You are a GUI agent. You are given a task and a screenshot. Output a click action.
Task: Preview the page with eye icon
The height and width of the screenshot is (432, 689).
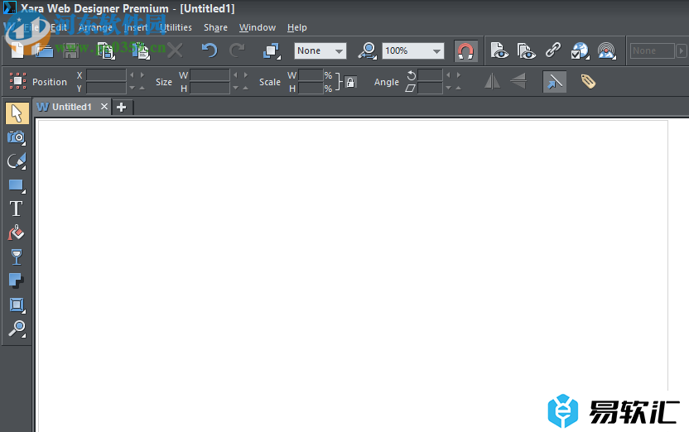coord(499,51)
